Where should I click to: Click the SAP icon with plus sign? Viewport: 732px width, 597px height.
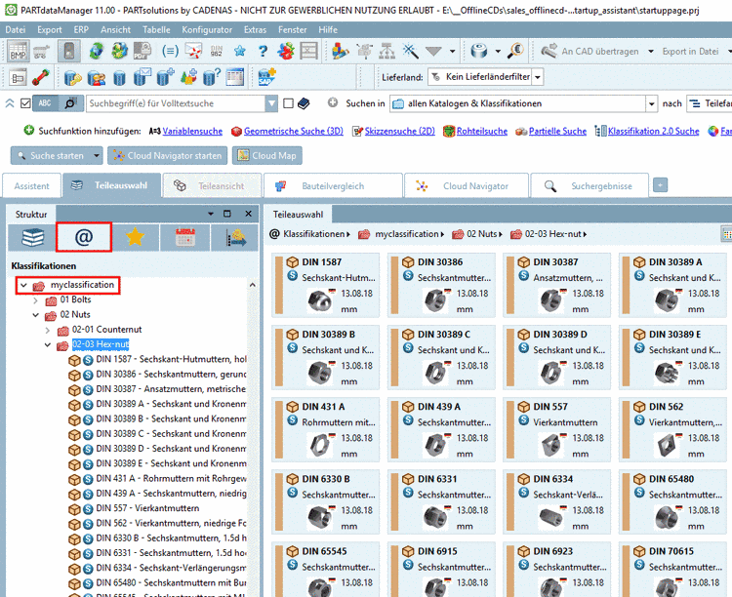267,77
